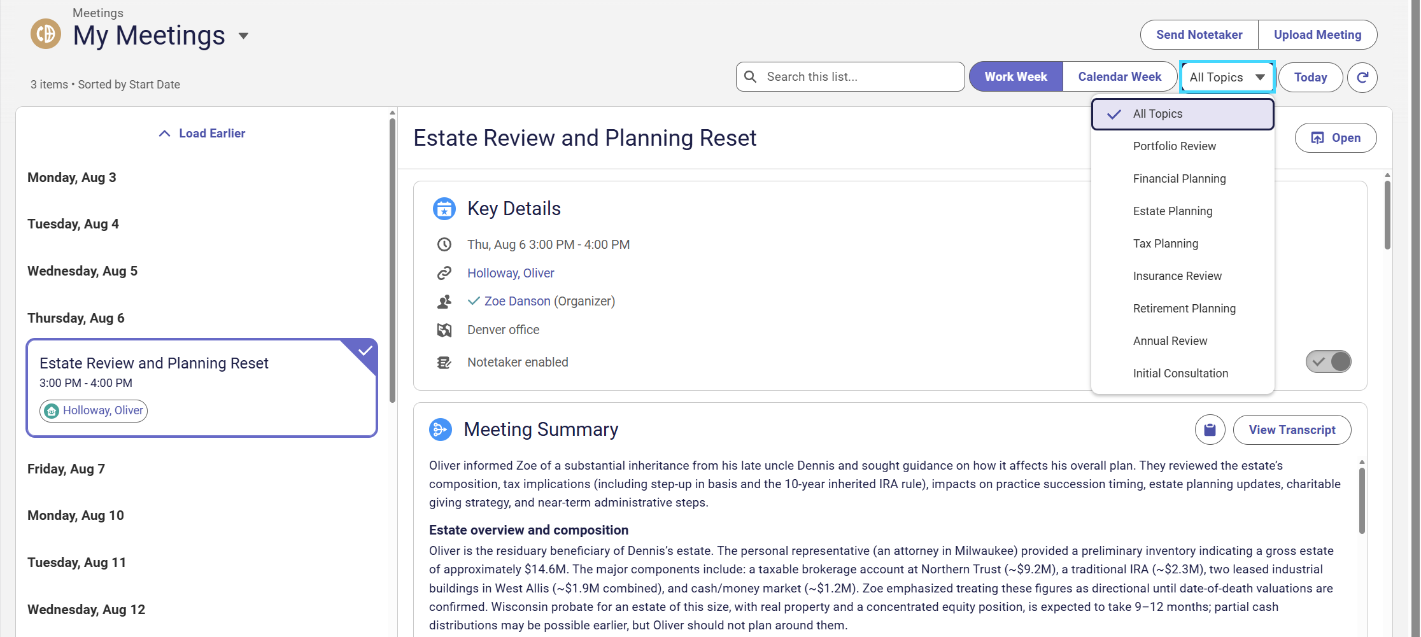Select Work Week view toggle

[1015, 77]
